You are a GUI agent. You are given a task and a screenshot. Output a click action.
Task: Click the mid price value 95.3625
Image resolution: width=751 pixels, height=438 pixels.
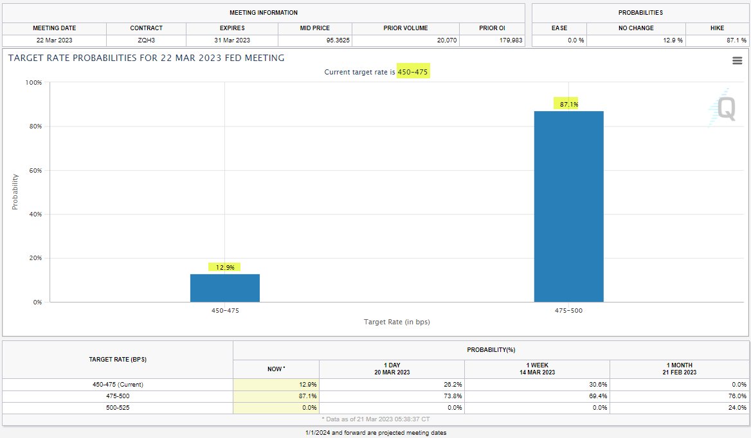[x=338, y=40]
